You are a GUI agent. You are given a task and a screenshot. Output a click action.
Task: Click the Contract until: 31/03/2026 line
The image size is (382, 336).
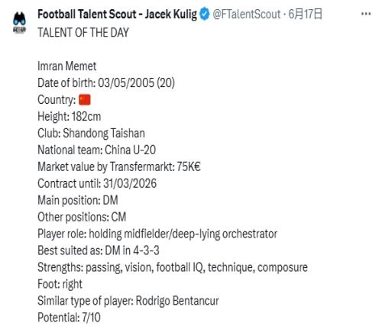(97, 183)
